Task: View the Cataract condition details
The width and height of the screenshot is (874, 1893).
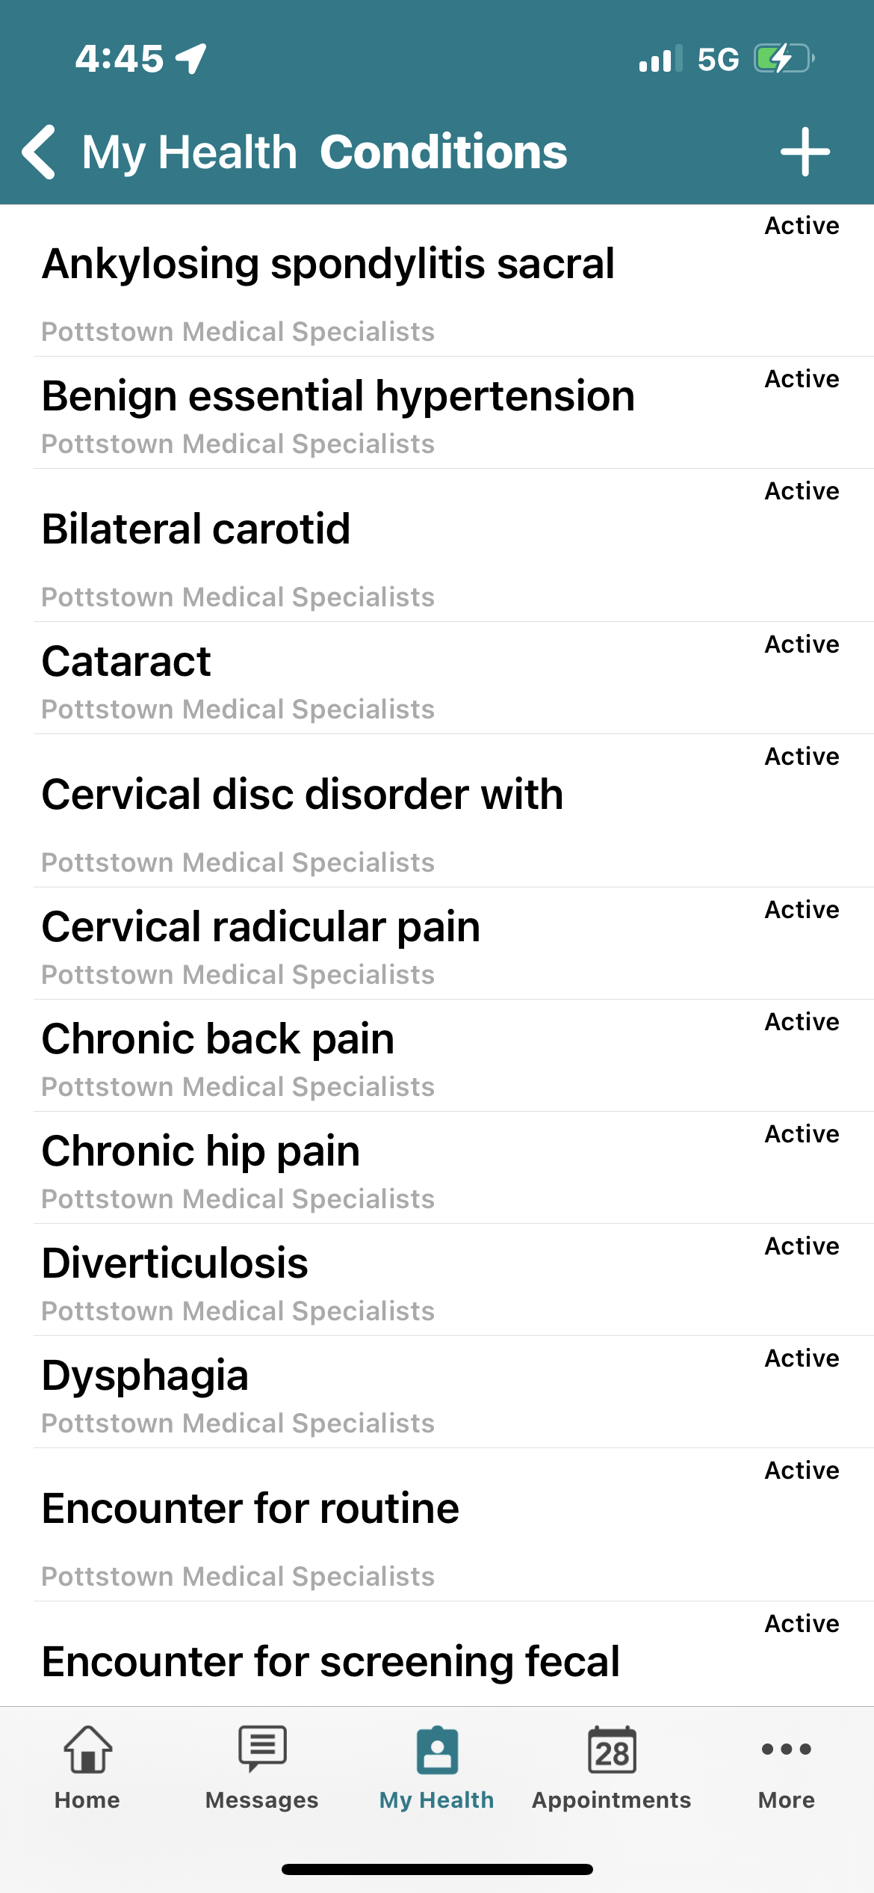Action: click(126, 662)
